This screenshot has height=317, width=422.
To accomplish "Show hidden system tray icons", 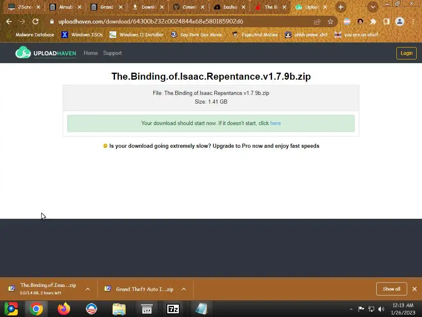I will [351, 309].
